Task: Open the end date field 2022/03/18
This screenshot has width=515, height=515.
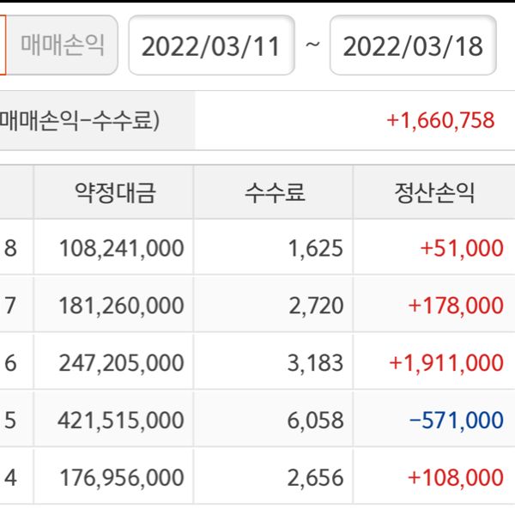Action: coord(412,45)
